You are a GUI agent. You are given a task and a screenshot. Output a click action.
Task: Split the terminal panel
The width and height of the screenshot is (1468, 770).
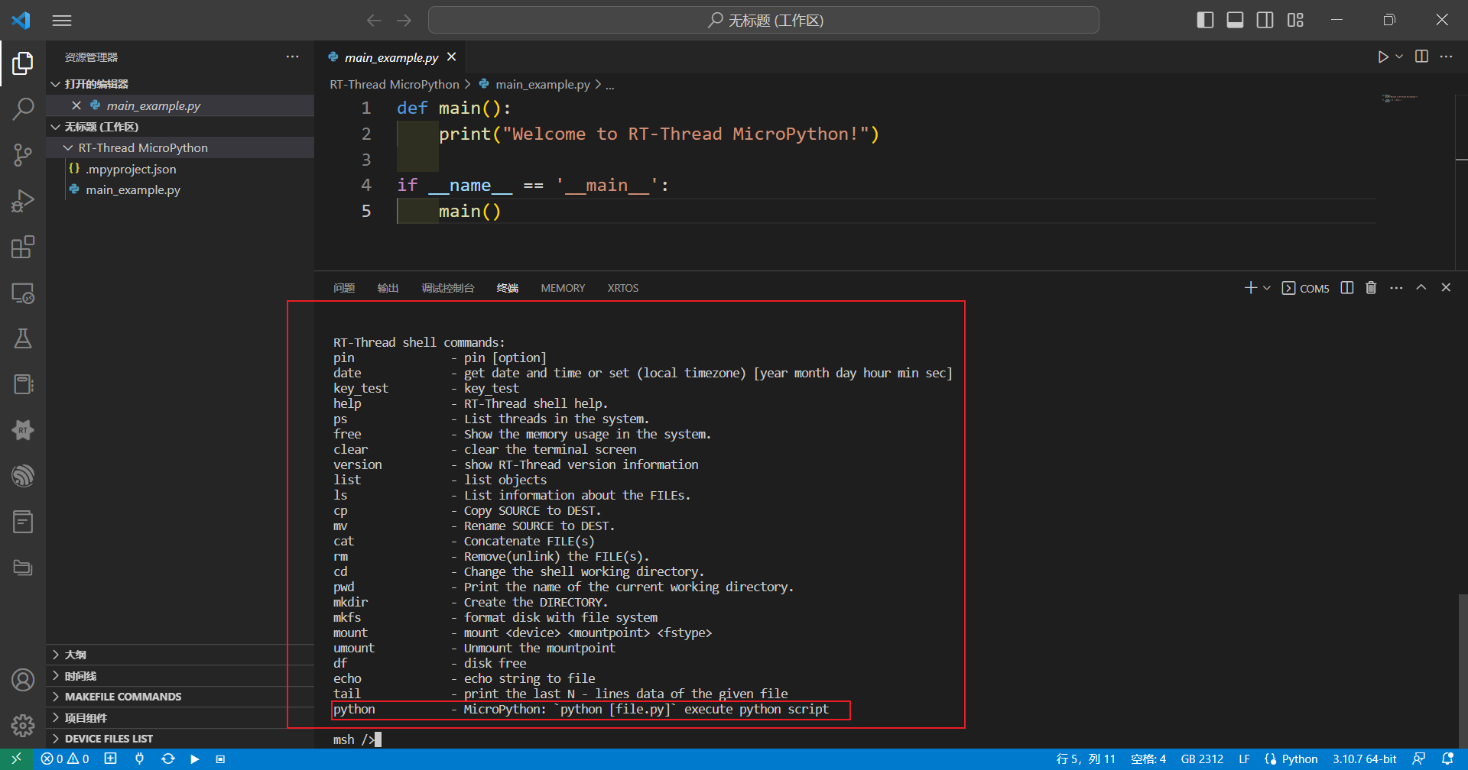(x=1347, y=287)
